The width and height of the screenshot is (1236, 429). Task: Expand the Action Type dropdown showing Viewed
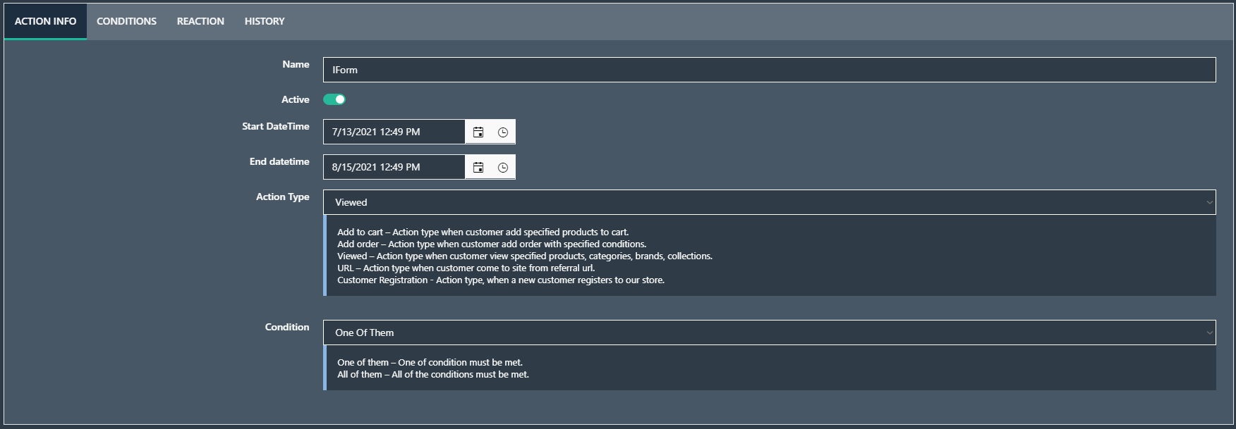770,202
